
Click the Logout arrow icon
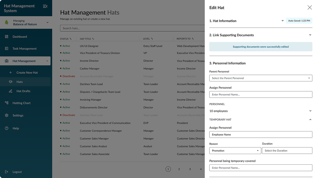click(x=7, y=172)
